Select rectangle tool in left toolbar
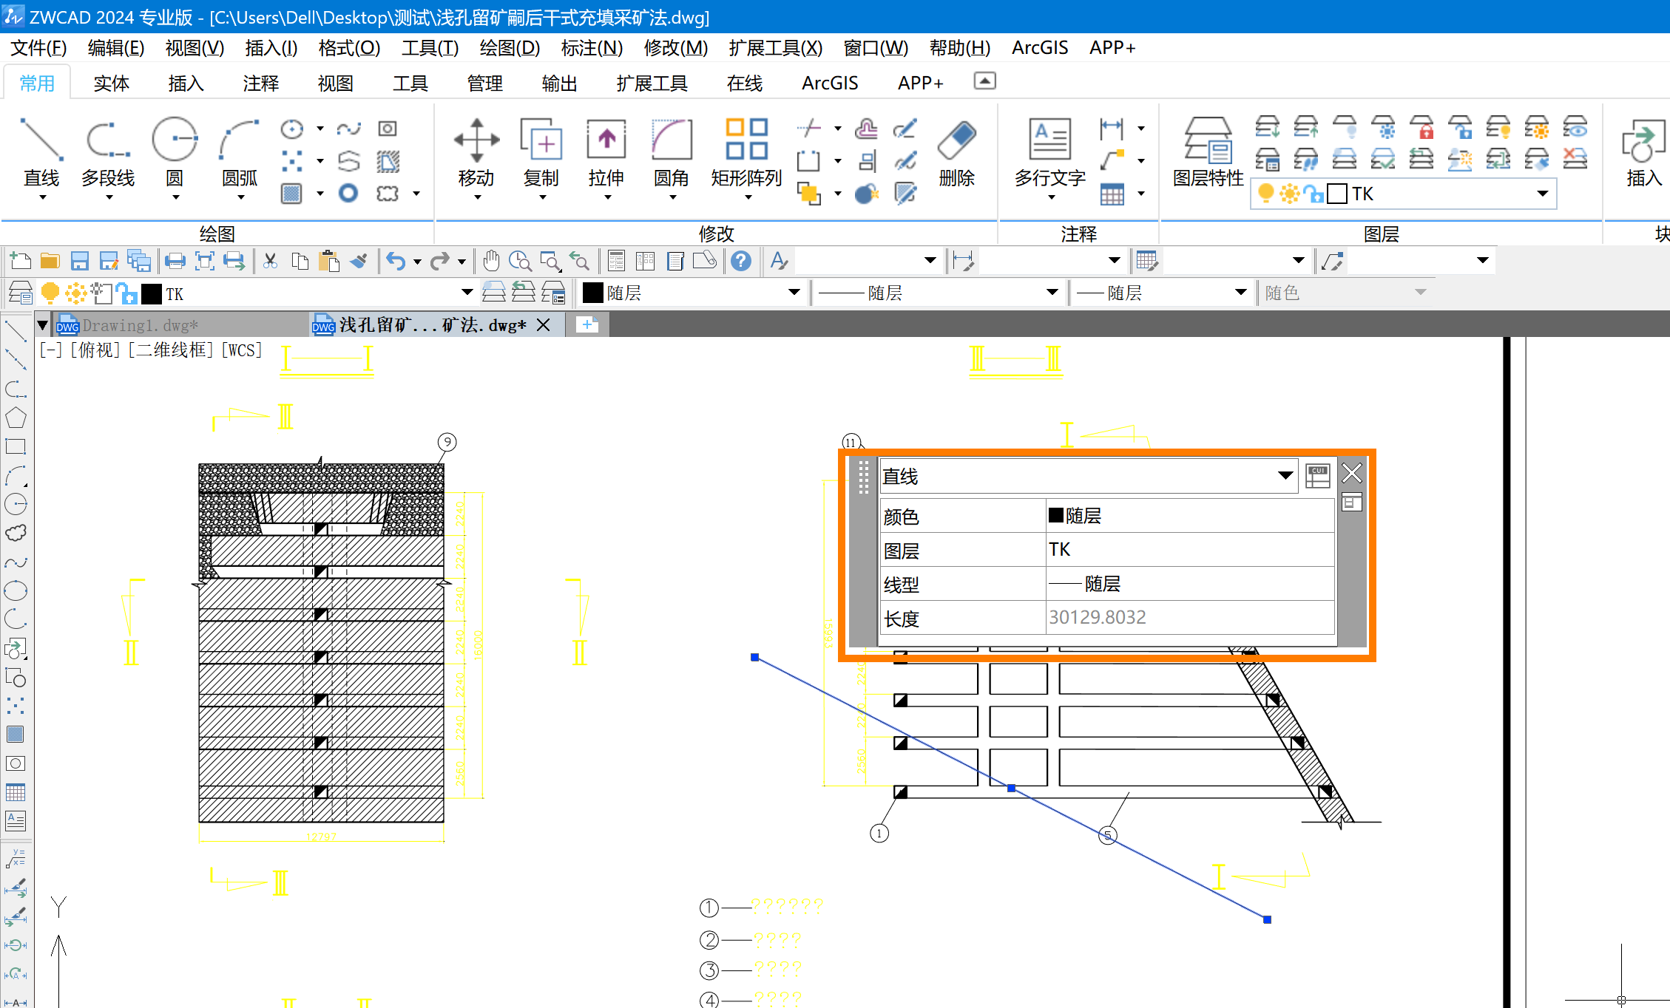Screen dimensions: 1670x1008 point(16,446)
